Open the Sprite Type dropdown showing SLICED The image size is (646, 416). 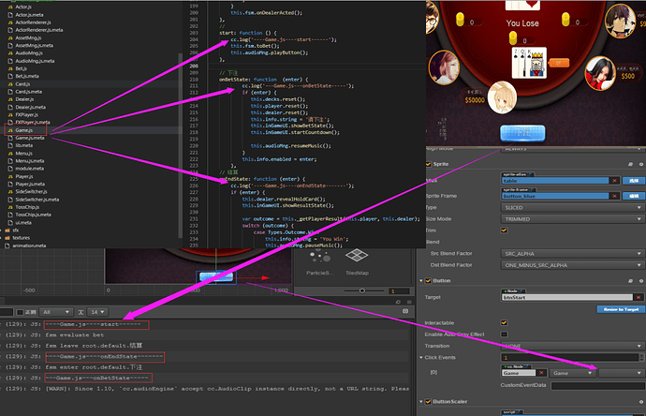coord(572,207)
